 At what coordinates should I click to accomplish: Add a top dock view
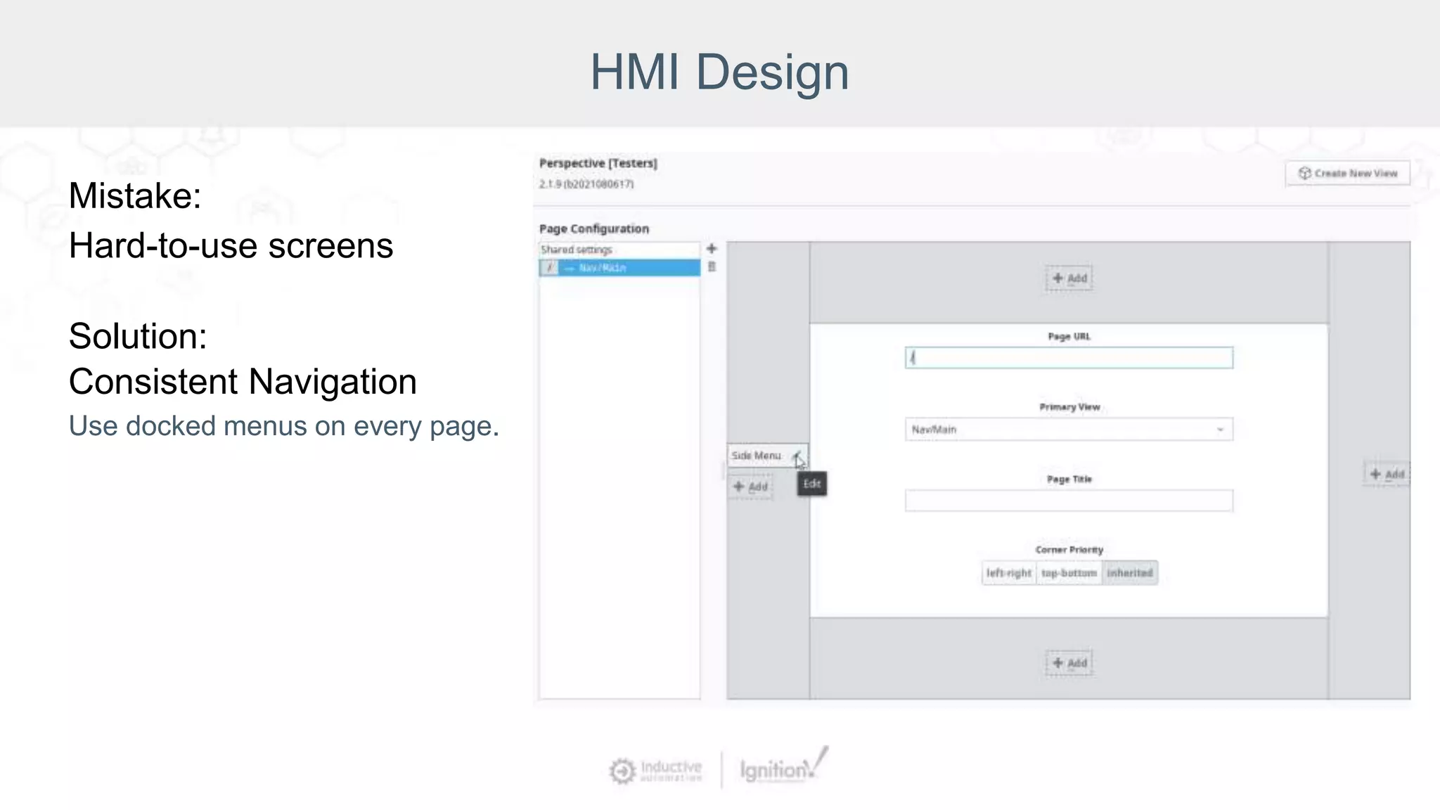1069,278
